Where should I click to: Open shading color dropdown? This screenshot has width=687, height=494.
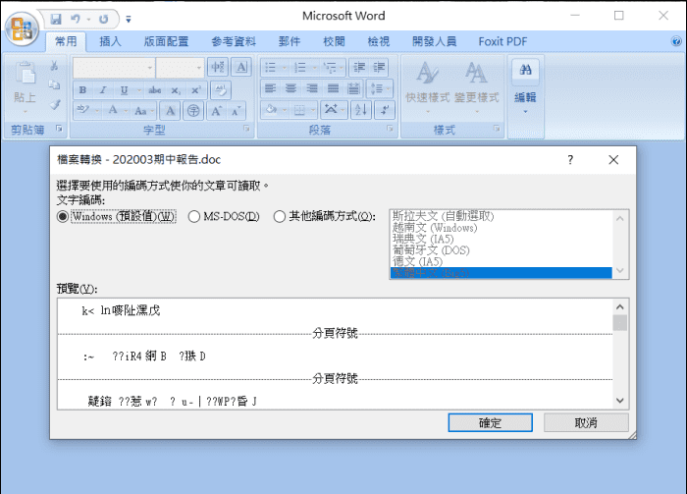285,110
